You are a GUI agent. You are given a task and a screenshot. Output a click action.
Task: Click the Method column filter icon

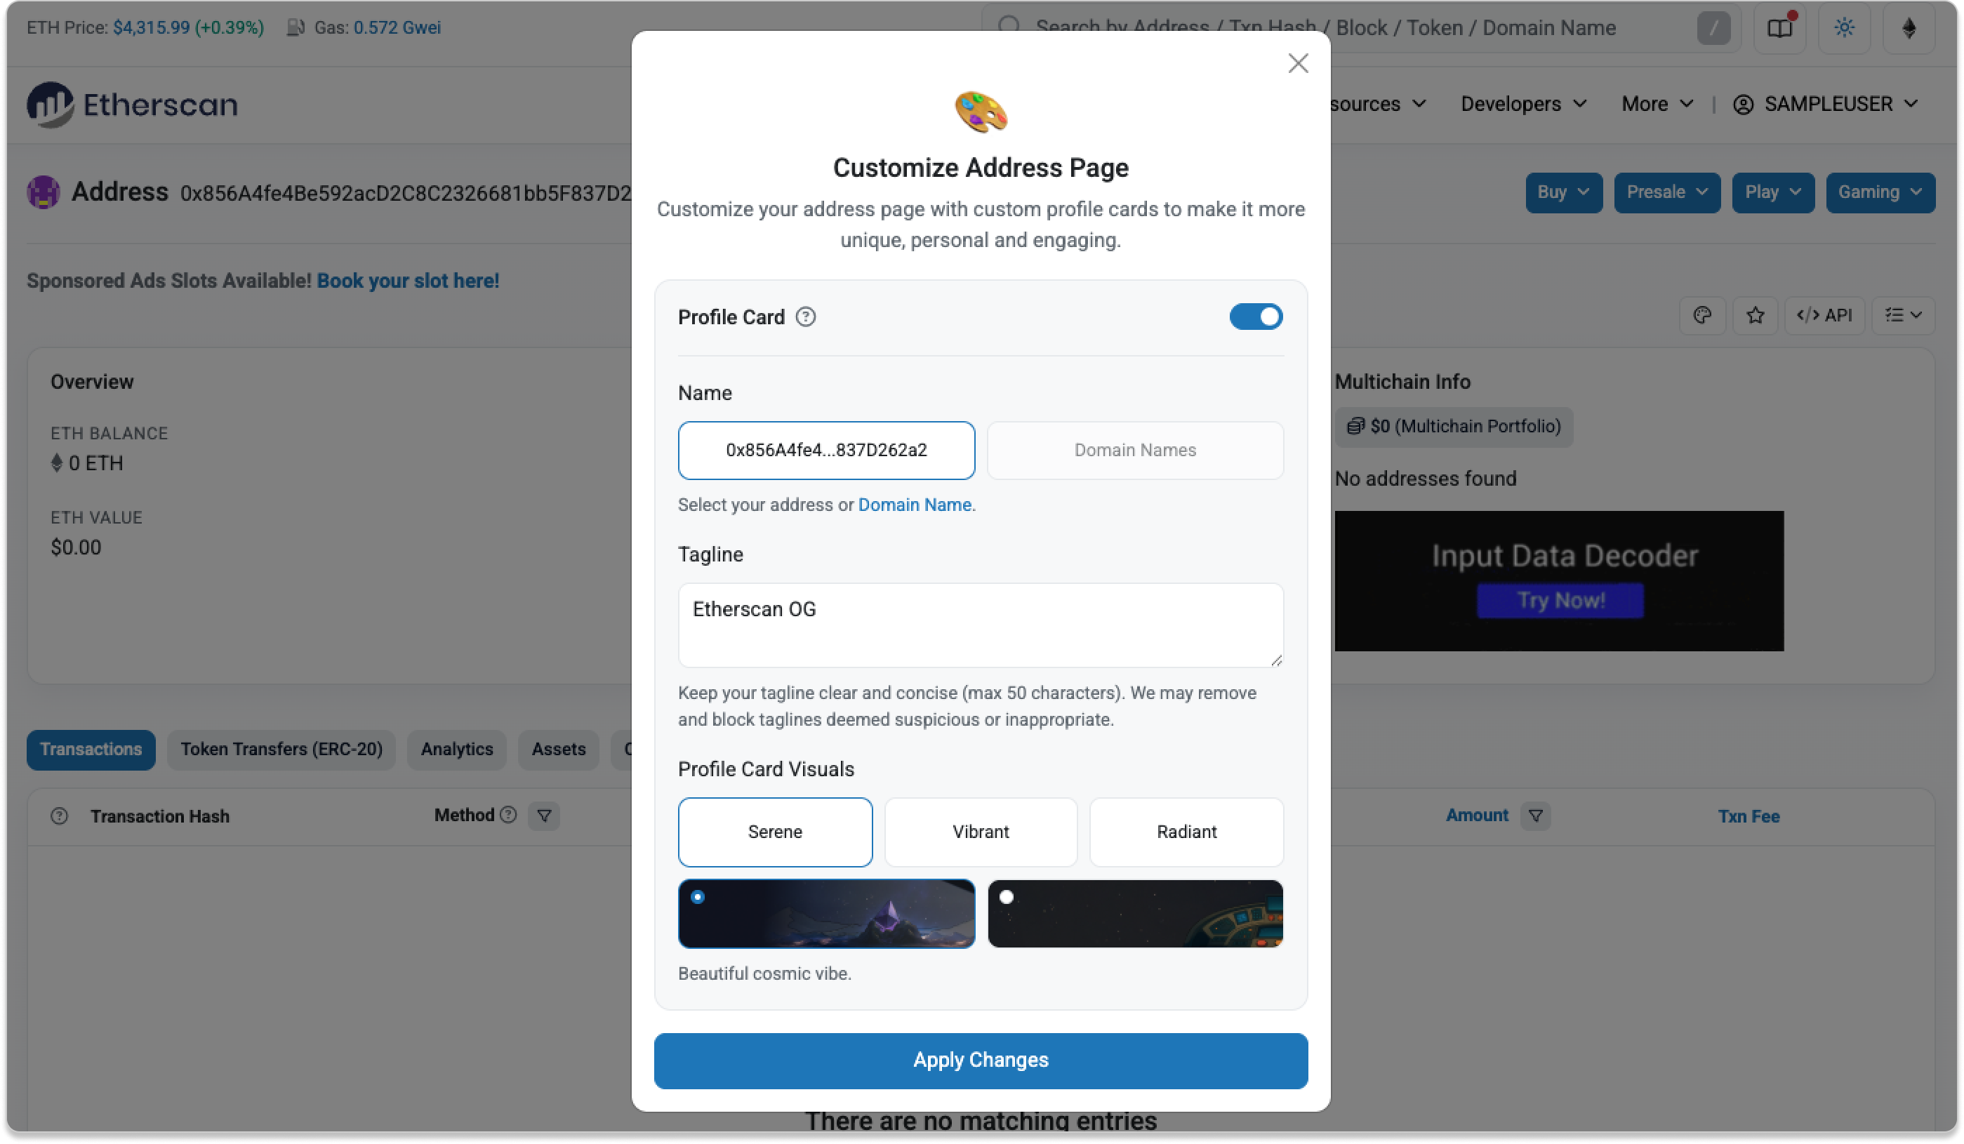(x=544, y=816)
